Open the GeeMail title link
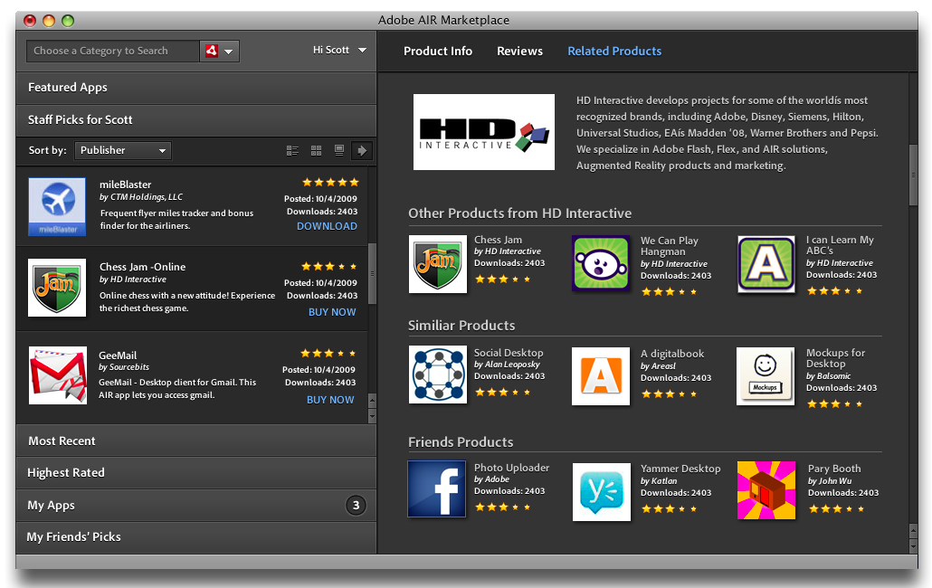 118,356
